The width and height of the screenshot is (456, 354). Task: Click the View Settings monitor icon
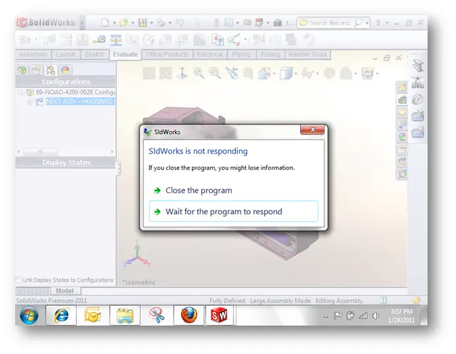[x=367, y=73]
